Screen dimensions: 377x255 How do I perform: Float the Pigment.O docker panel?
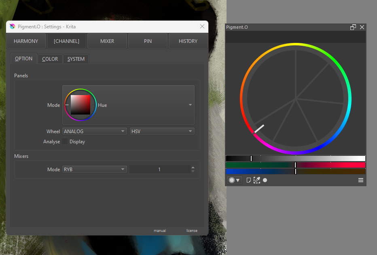pos(353,27)
